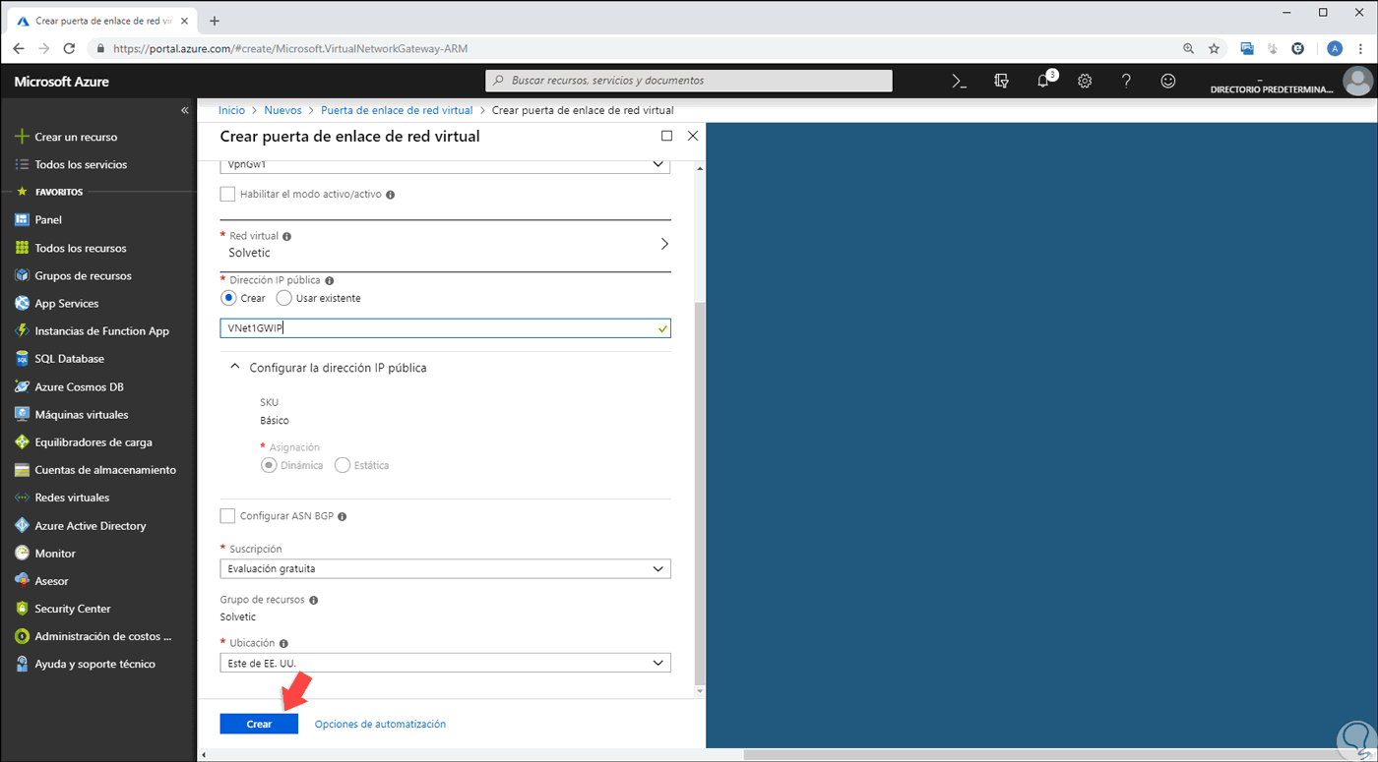The height and width of the screenshot is (762, 1378).
Task: Select the Crear radio option
Action: [228, 298]
